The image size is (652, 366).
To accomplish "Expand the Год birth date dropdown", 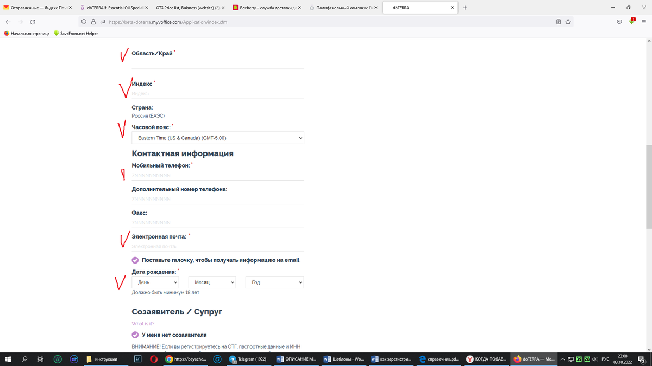I will coord(274,282).
